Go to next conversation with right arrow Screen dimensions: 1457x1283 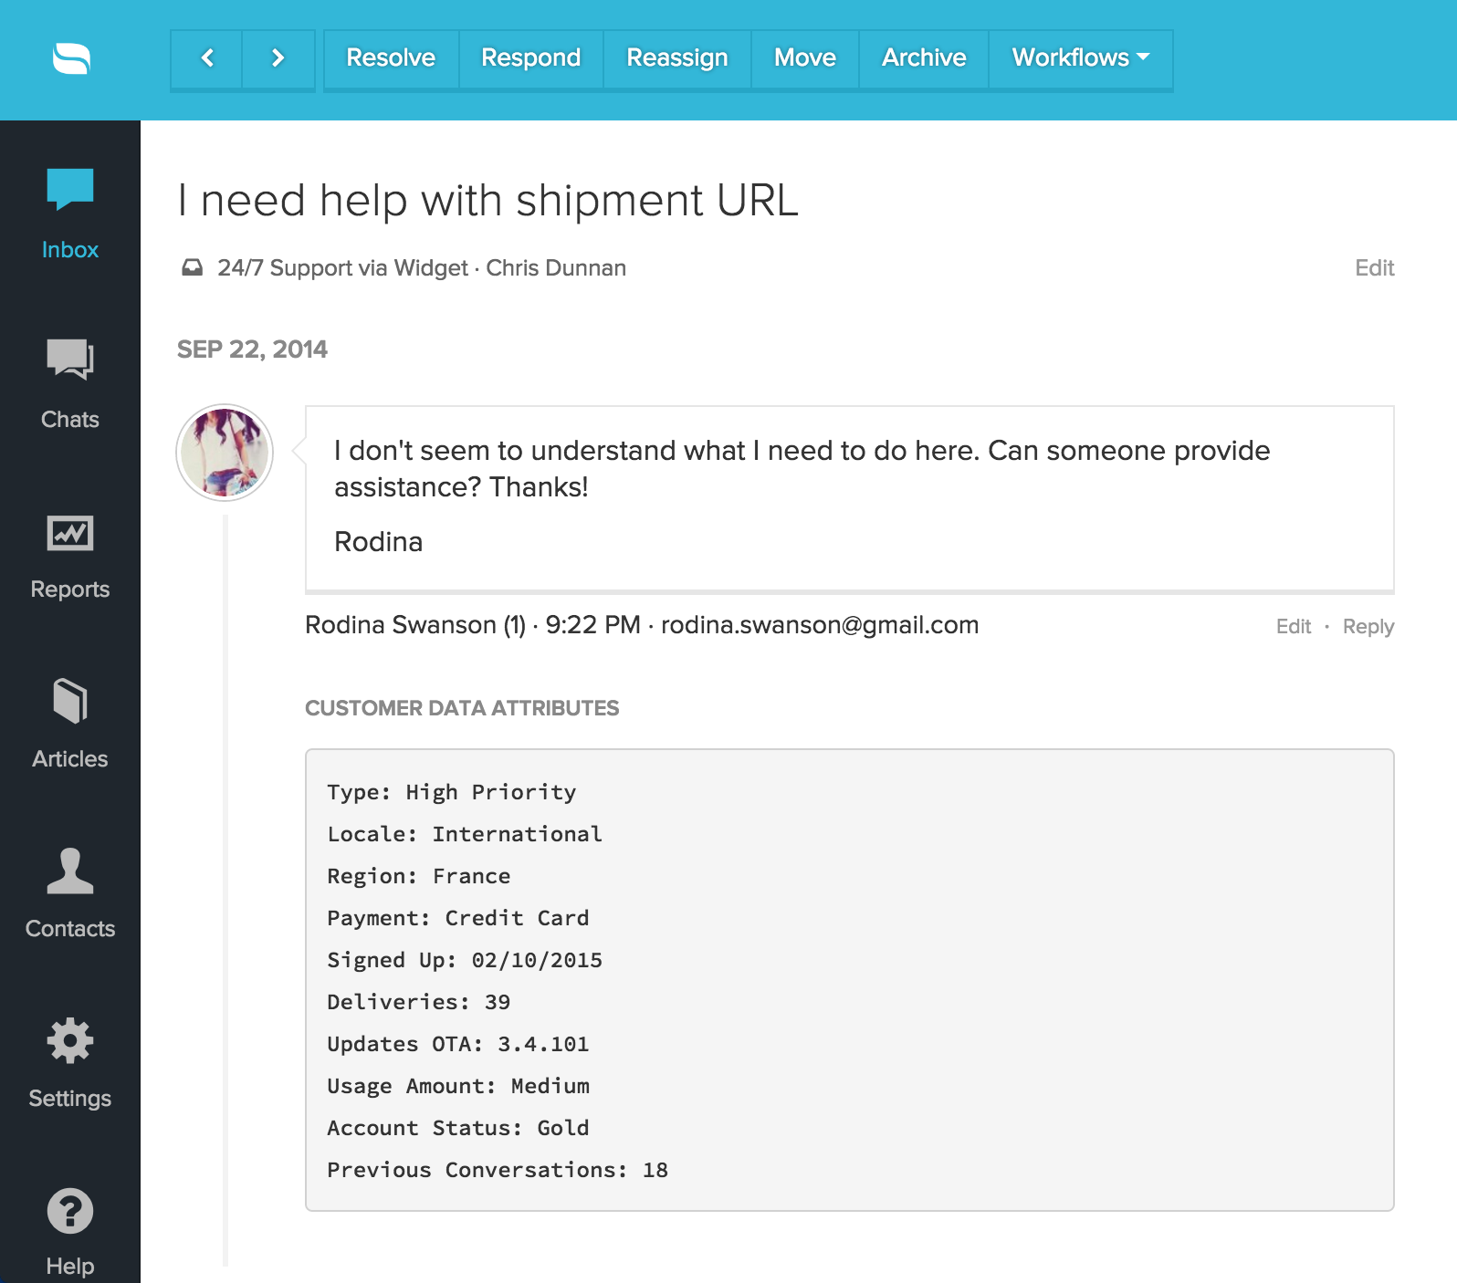pyautogui.click(x=278, y=58)
